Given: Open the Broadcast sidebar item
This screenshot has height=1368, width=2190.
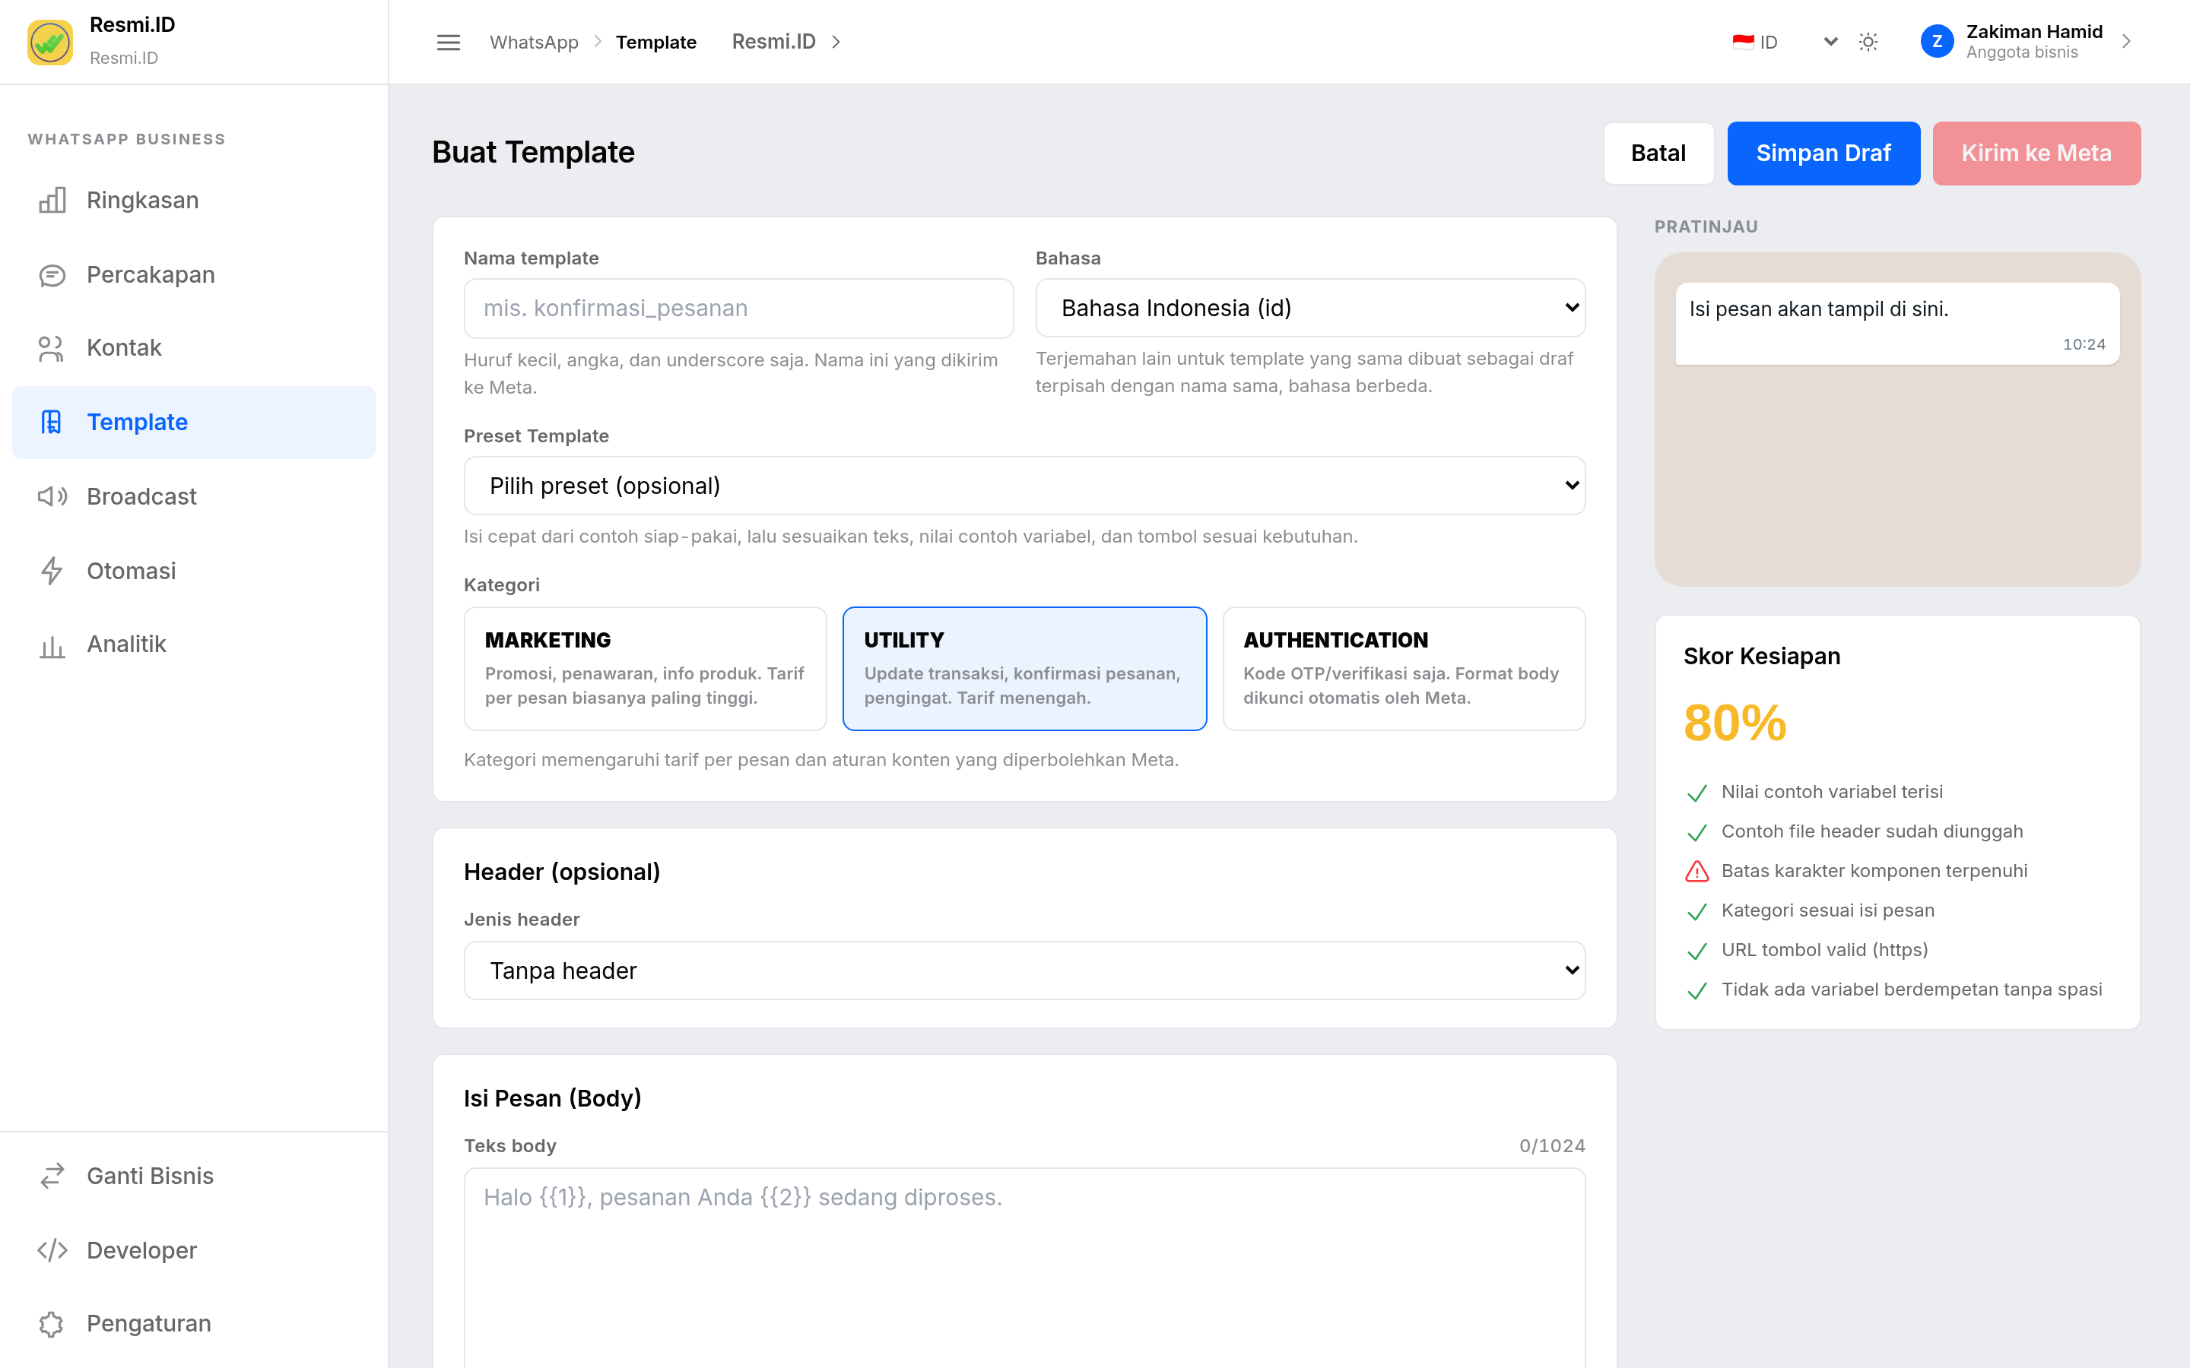Looking at the screenshot, I should tap(194, 497).
